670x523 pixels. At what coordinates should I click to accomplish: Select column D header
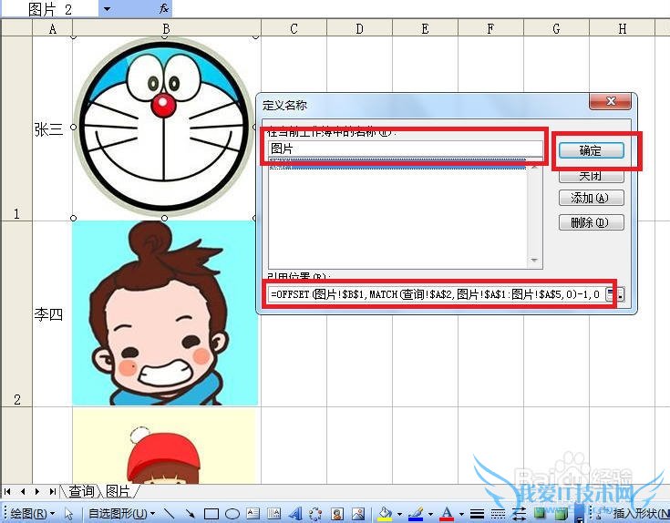[x=359, y=28]
